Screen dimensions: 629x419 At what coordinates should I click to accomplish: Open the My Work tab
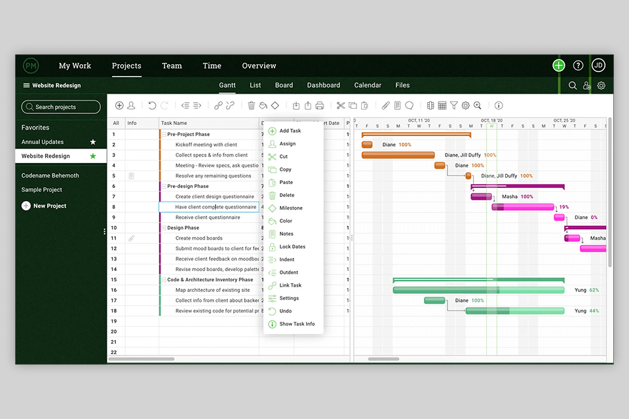pyautogui.click(x=75, y=65)
